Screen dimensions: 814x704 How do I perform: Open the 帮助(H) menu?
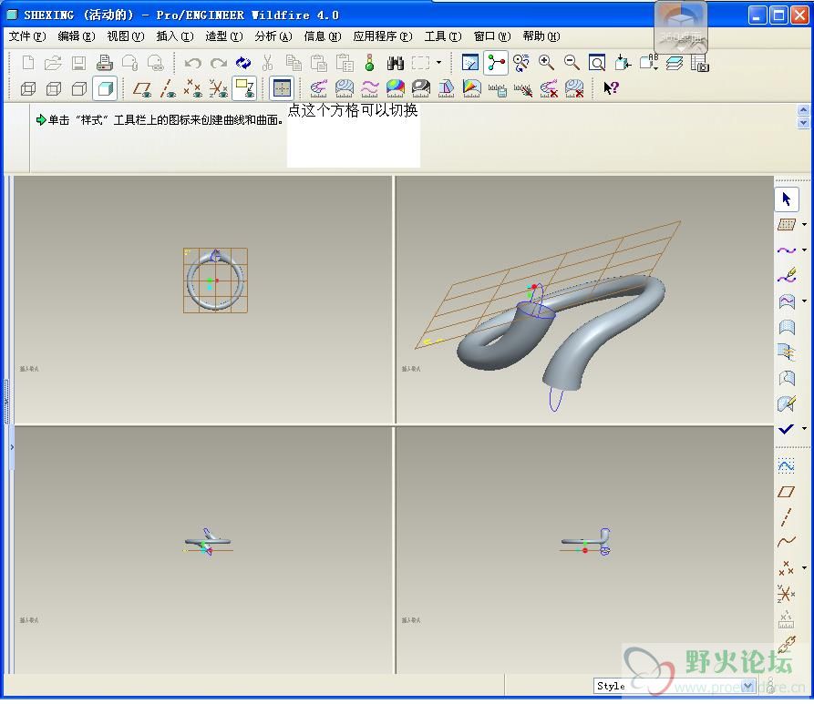541,36
